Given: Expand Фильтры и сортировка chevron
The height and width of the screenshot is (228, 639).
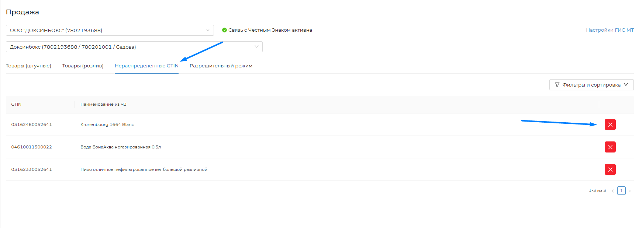Looking at the screenshot, I should click(x=626, y=85).
